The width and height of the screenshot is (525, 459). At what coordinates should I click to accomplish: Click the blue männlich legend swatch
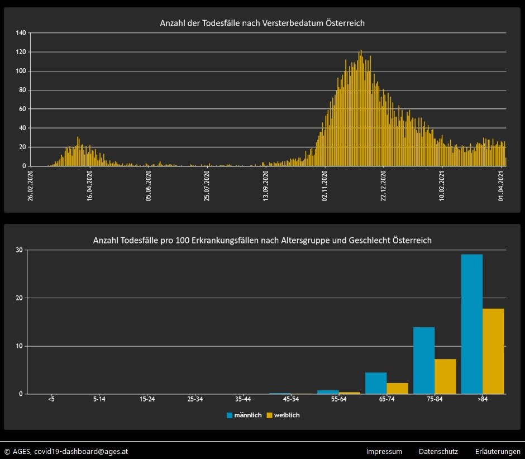[x=230, y=415]
